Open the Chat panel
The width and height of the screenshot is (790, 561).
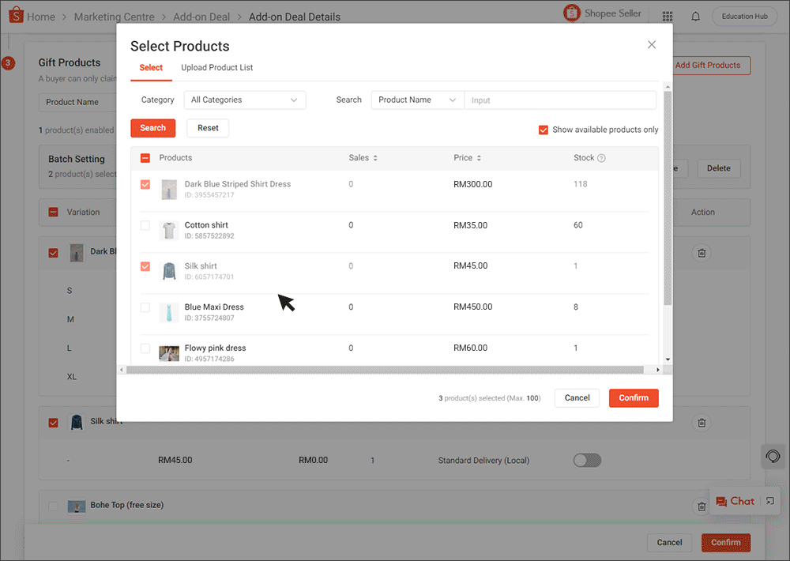point(739,500)
